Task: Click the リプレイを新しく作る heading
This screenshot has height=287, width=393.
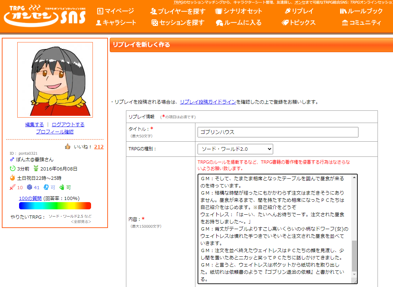Action: click(141, 45)
